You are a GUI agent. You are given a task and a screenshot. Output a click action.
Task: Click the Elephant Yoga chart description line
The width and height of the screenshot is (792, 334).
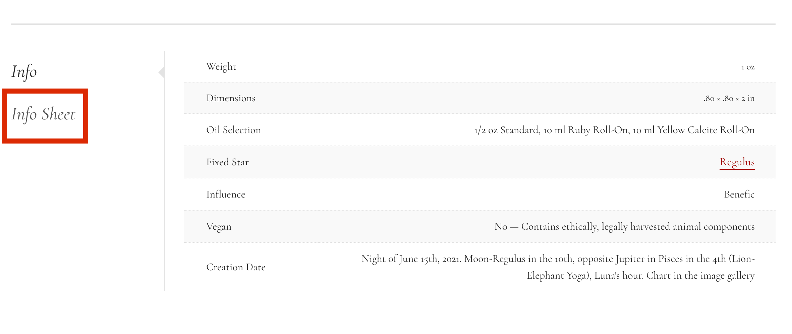(640, 276)
